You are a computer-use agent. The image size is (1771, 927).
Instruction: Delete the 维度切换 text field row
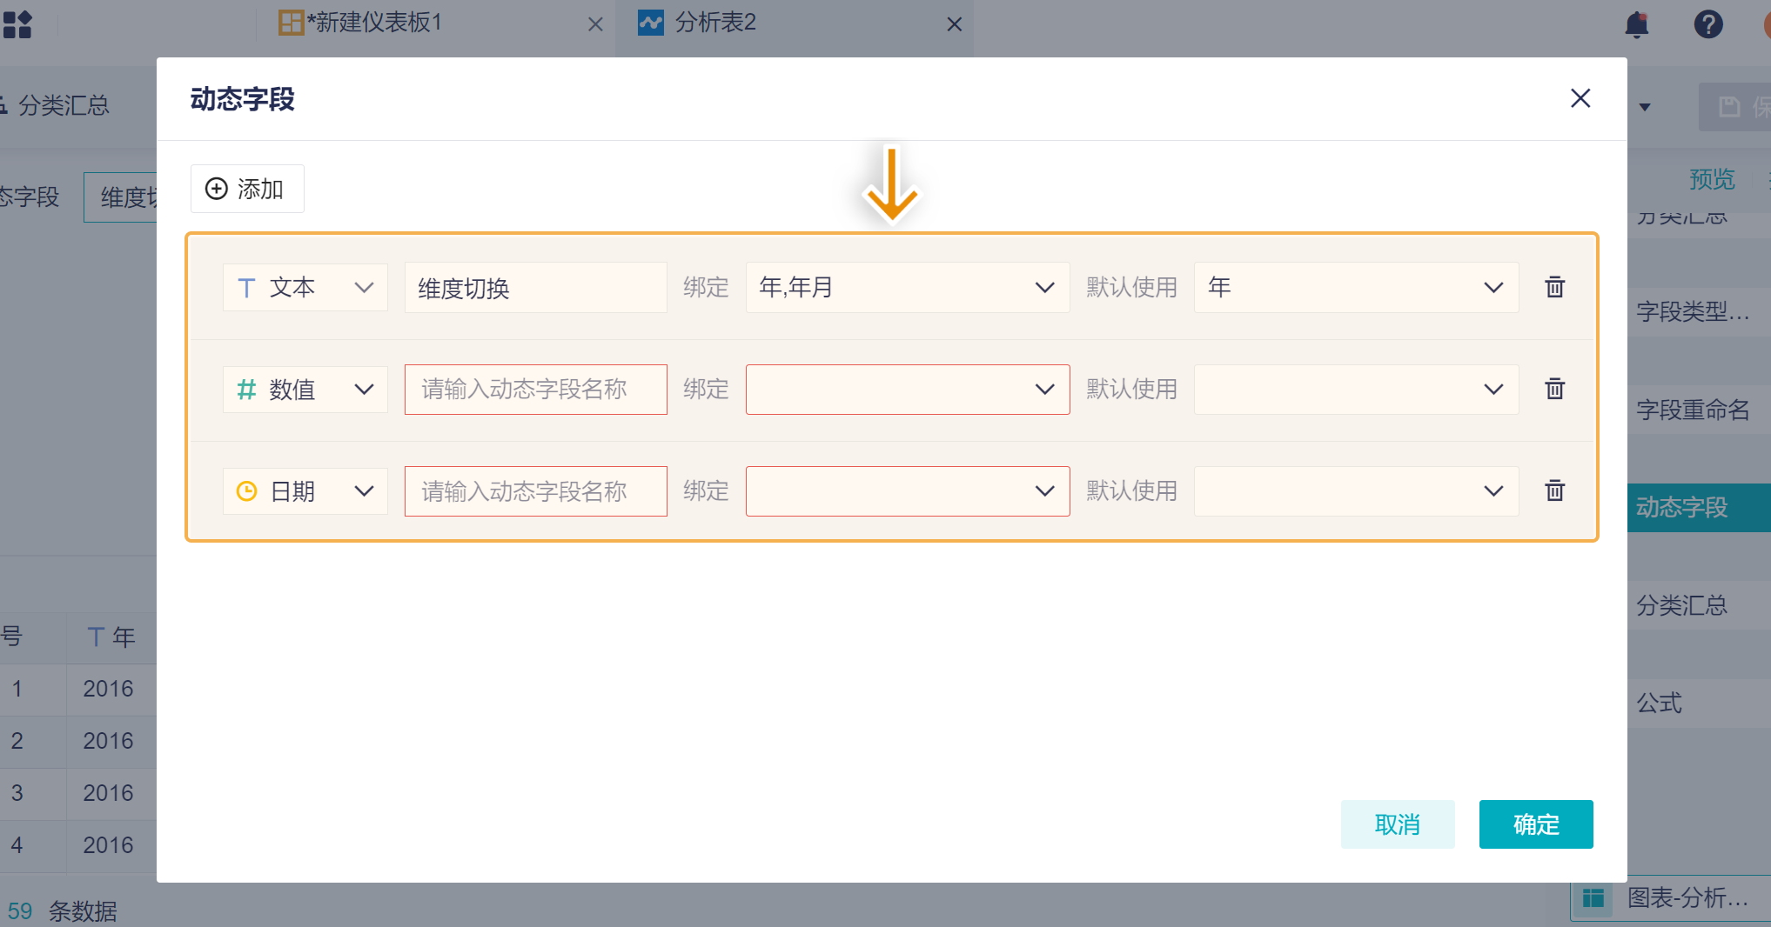[x=1554, y=287]
